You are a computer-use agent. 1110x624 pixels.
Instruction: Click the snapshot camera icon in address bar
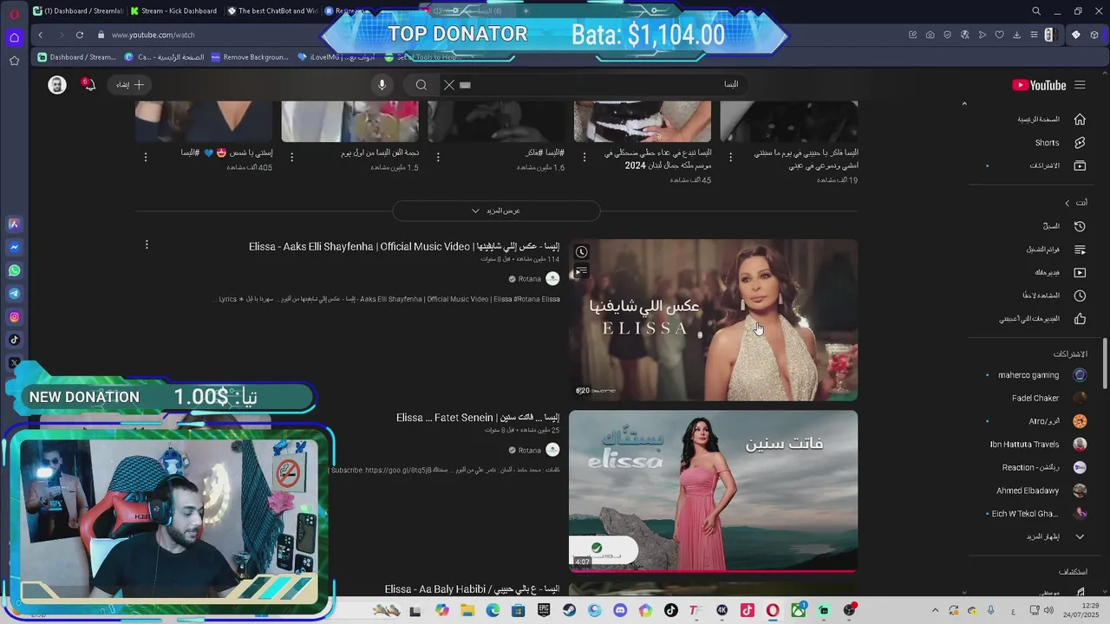[930, 35]
